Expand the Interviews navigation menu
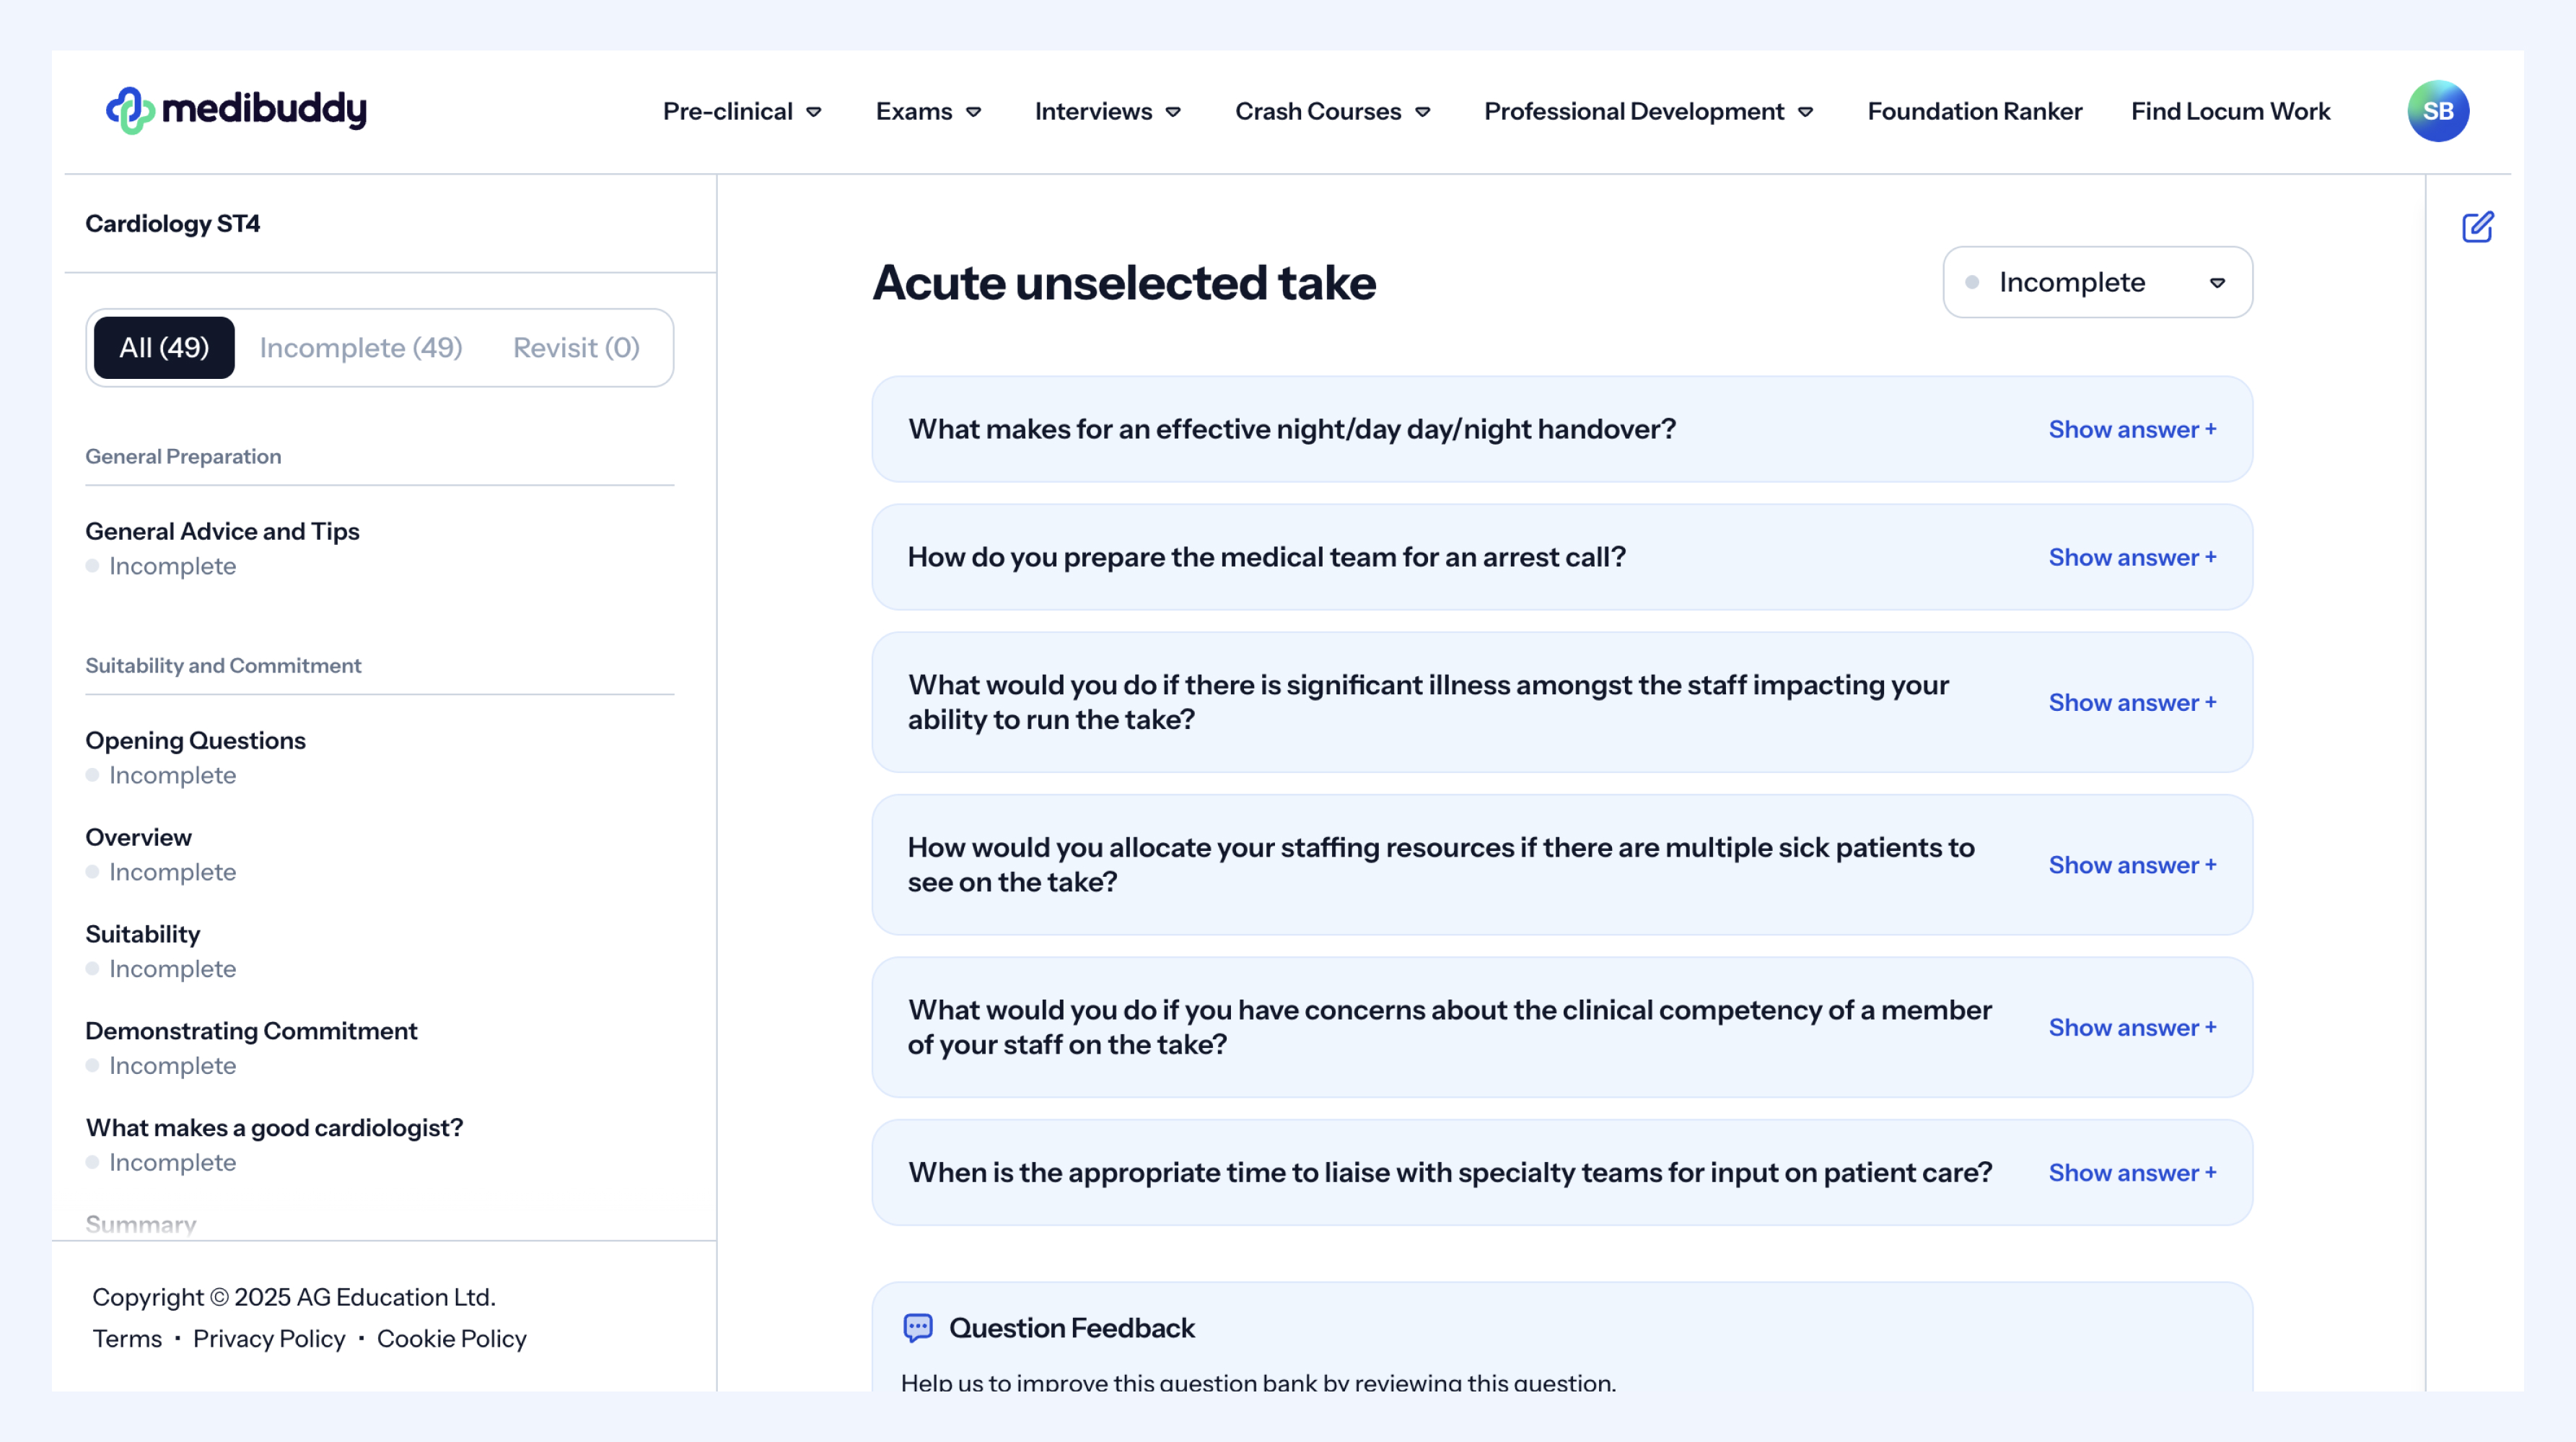Image resolution: width=2576 pixels, height=1442 pixels. coord(1107,111)
